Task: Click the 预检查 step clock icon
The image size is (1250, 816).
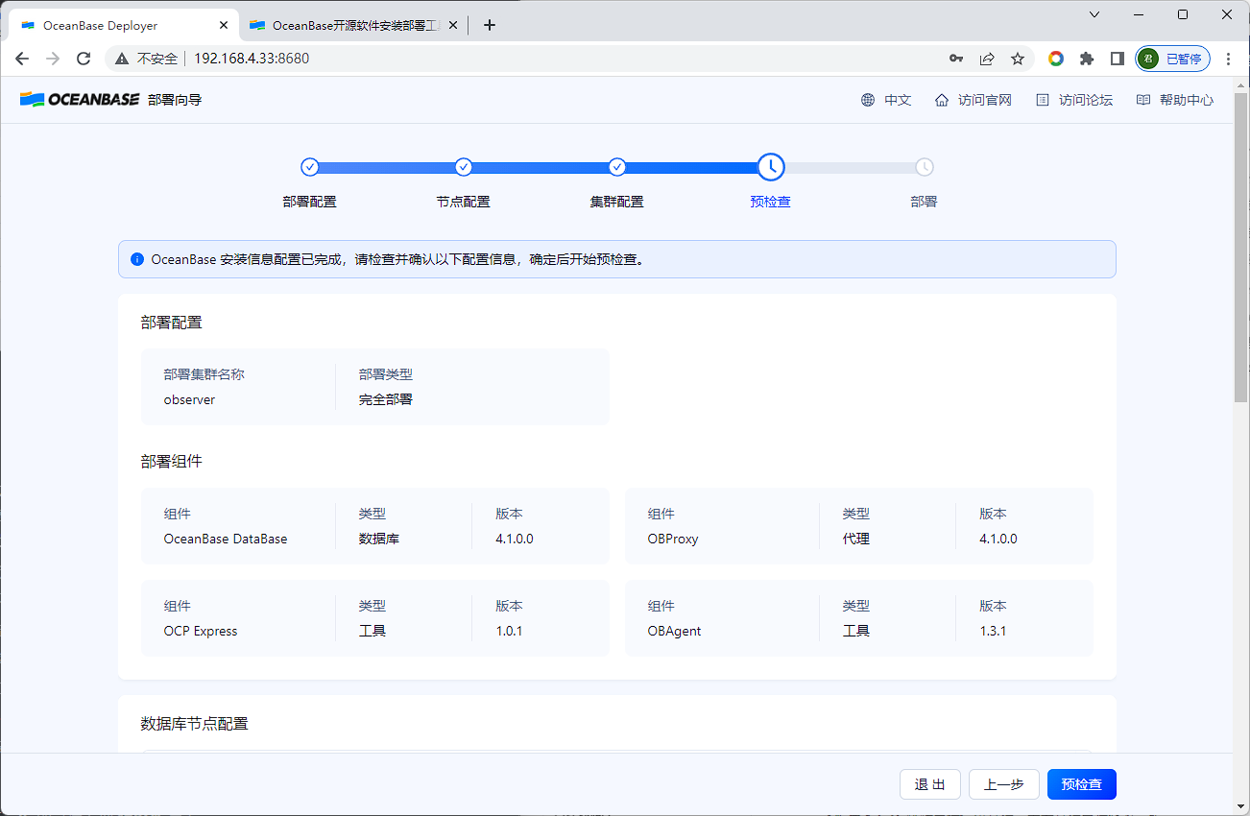Action: (771, 167)
